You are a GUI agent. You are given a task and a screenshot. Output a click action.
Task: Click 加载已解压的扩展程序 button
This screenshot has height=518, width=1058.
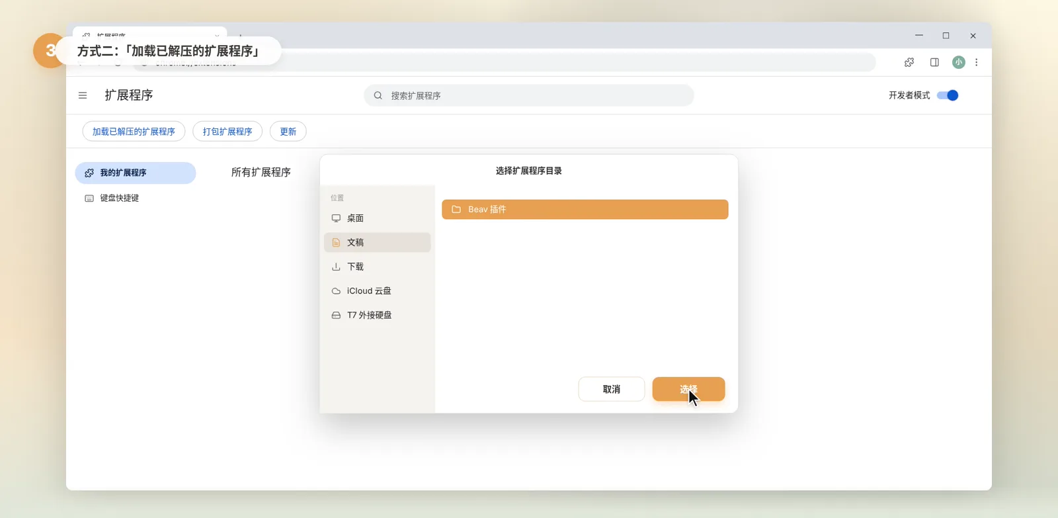tap(134, 132)
